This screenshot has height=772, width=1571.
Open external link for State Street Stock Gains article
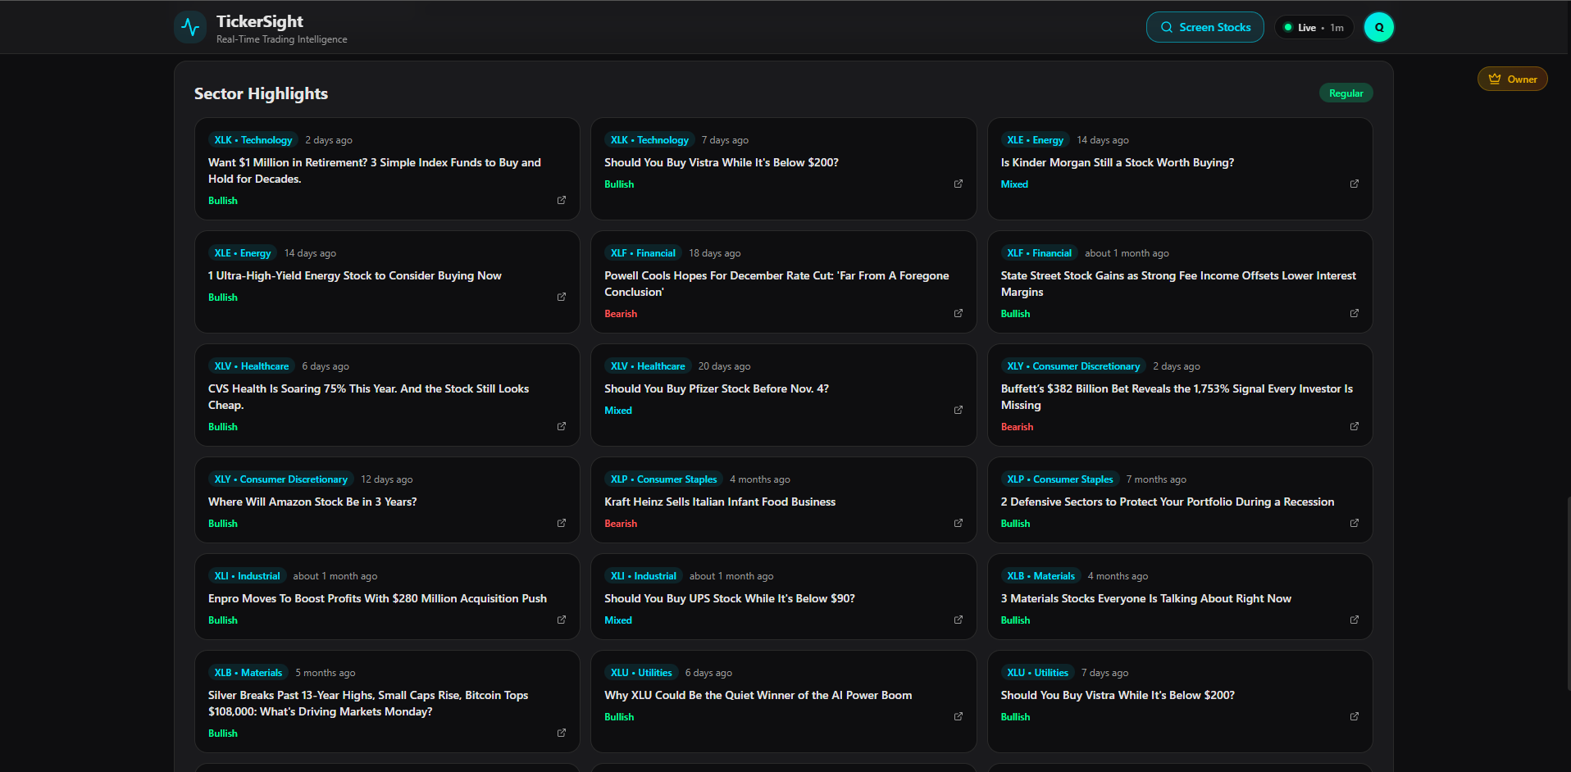1354,313
